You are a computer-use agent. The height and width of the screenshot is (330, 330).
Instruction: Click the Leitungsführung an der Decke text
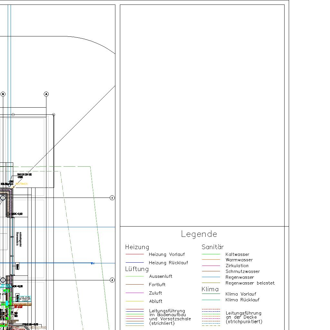[243, 317]
